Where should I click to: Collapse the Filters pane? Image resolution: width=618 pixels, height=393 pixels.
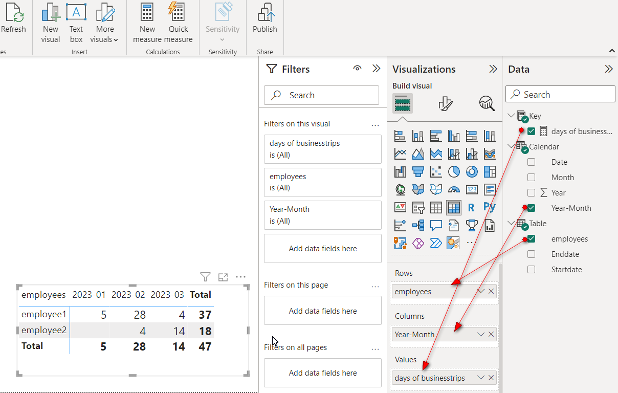tap(377, 69)
